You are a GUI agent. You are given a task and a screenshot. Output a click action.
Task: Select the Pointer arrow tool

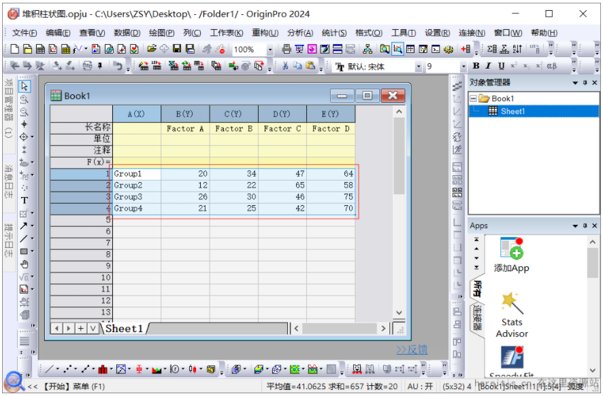25,86
